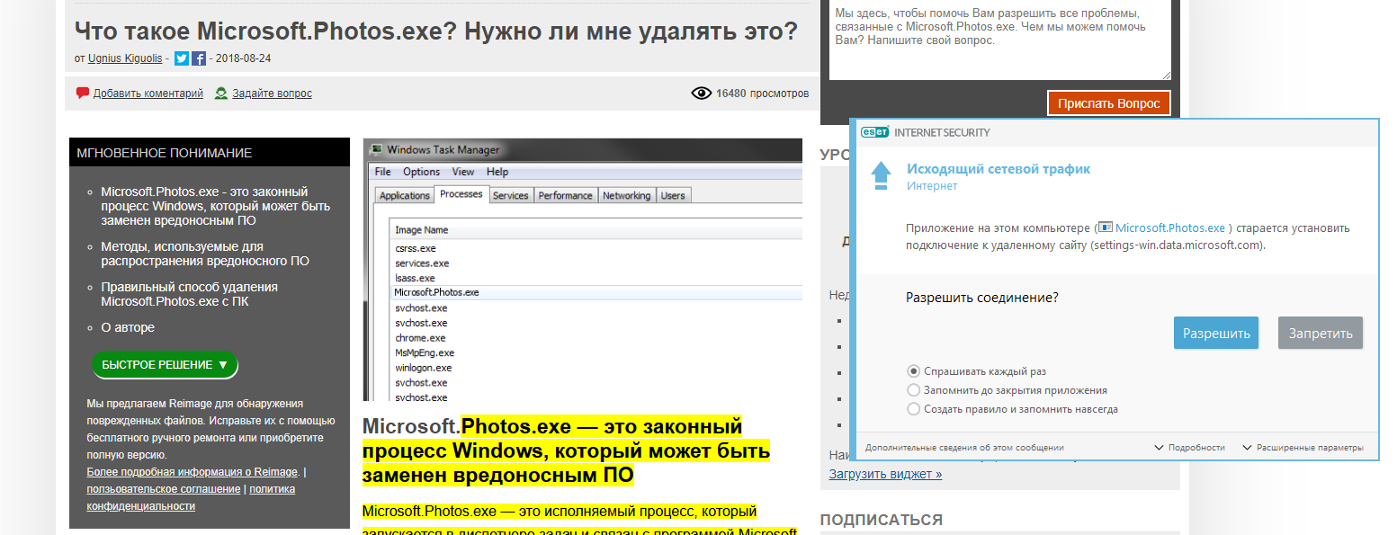Block the connection with 'Запретить' button

(x=1321, y=333)
